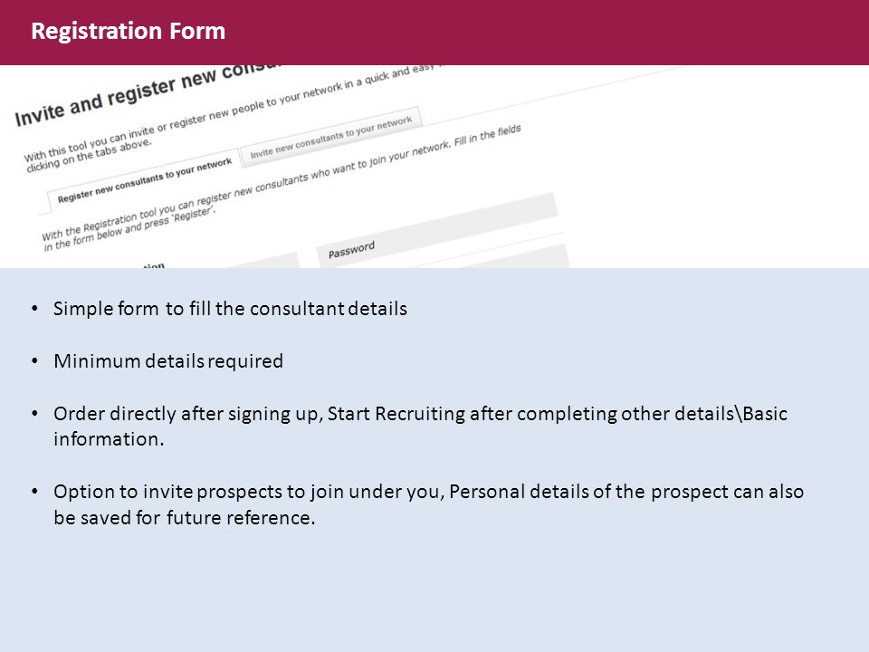The image size is (869, 652).
Task: Click "Option to invite prospects" line
Action: coord(428,492)
